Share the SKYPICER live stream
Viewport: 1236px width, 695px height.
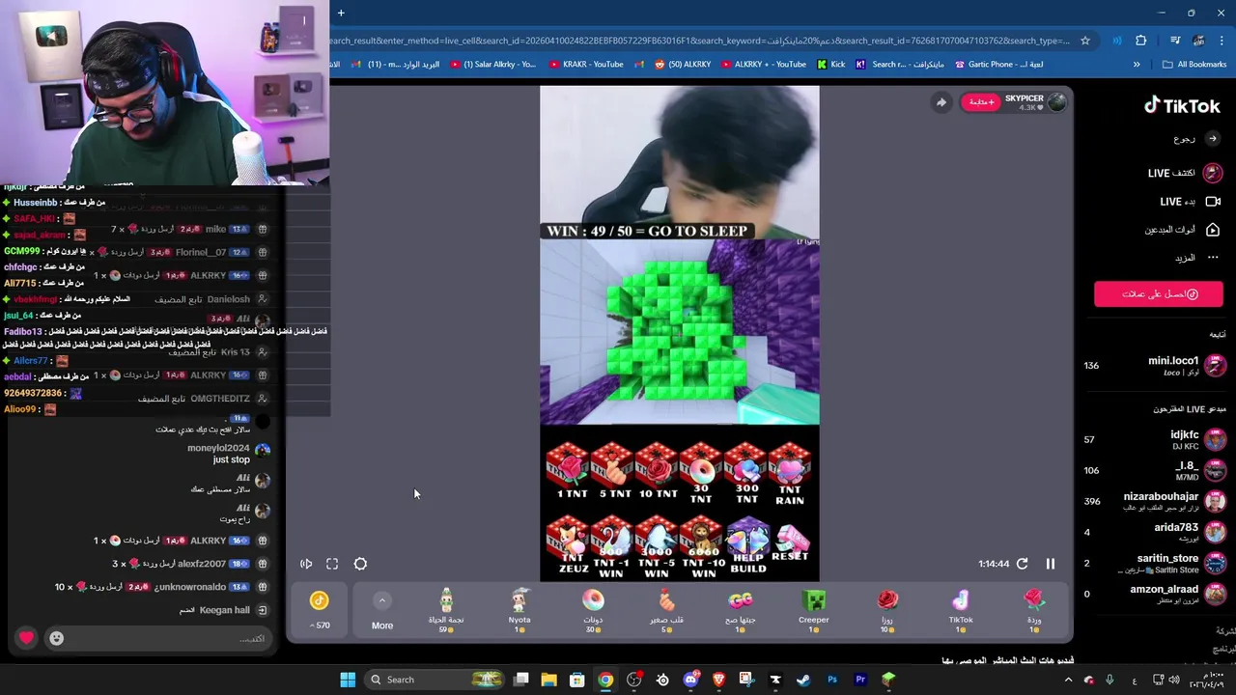pyautogui.click(x=941, y=102)
